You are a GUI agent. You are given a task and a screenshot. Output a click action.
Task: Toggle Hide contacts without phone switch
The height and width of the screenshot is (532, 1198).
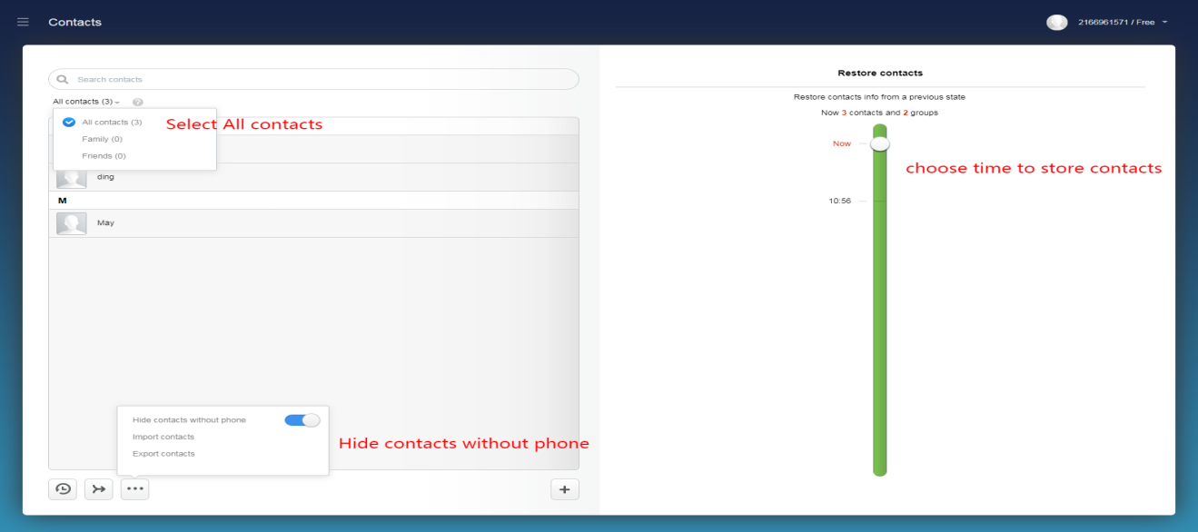[x=302, y=420]
